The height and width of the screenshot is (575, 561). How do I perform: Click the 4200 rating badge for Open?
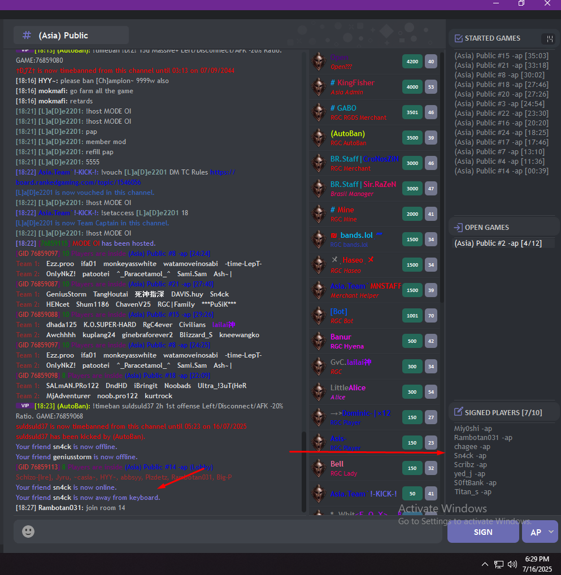[412, 62]
